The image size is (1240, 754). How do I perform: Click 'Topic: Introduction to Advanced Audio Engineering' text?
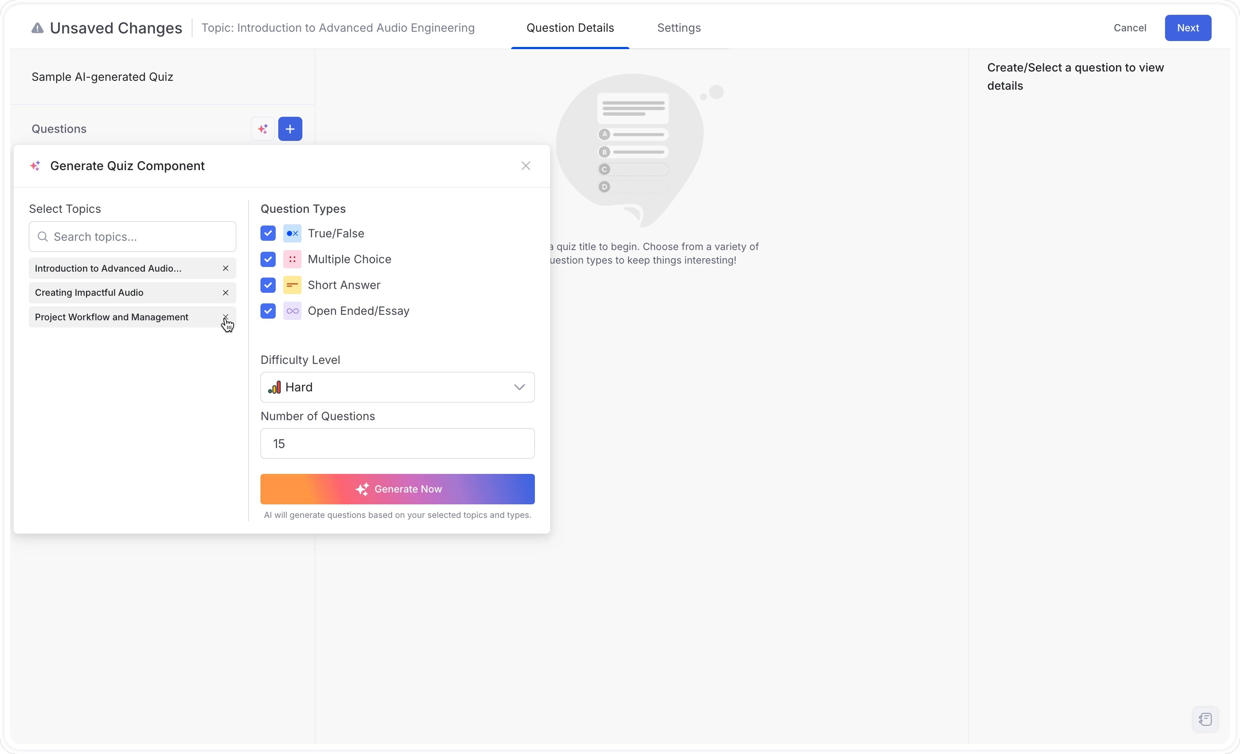[x=338, y=28]
